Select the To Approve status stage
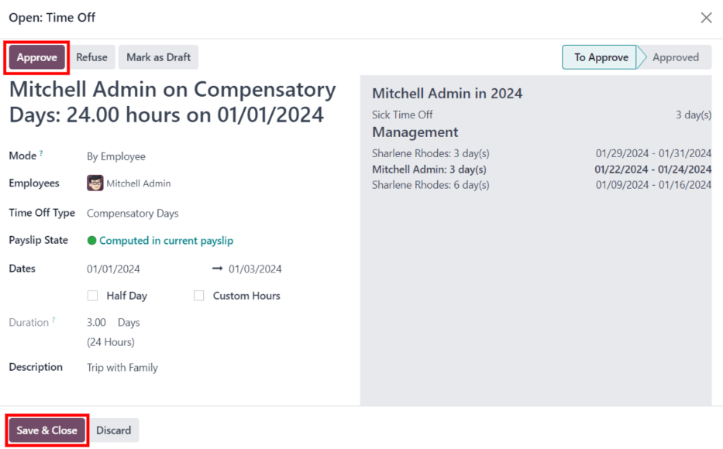The image size is (723, 449). click(x=601, y=57)
